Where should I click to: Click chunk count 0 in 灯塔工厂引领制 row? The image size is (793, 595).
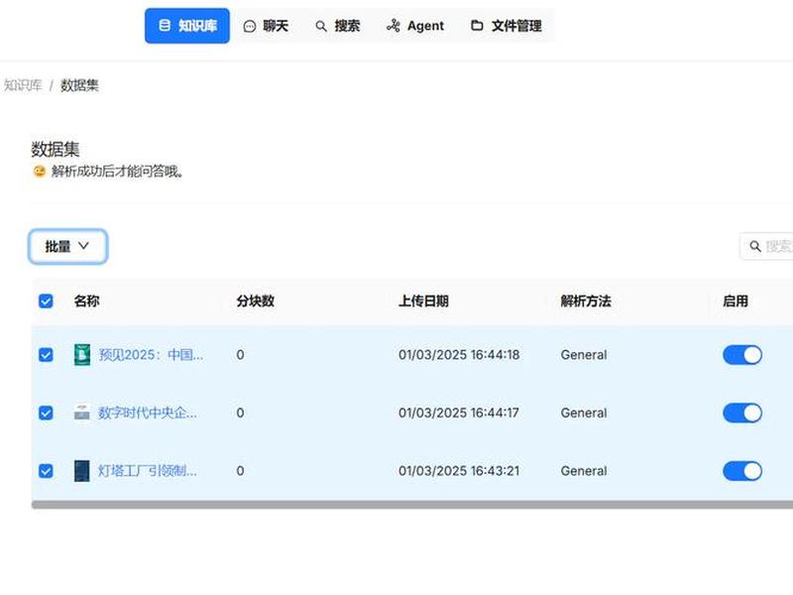click(240, 471)
